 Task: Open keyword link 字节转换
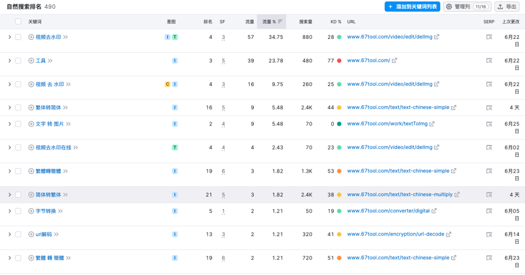click(x=46, y=211)
